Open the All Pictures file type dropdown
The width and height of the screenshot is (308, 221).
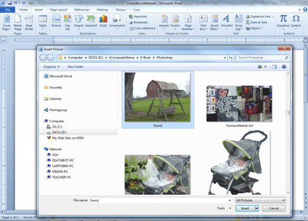[x=261, y=200]
